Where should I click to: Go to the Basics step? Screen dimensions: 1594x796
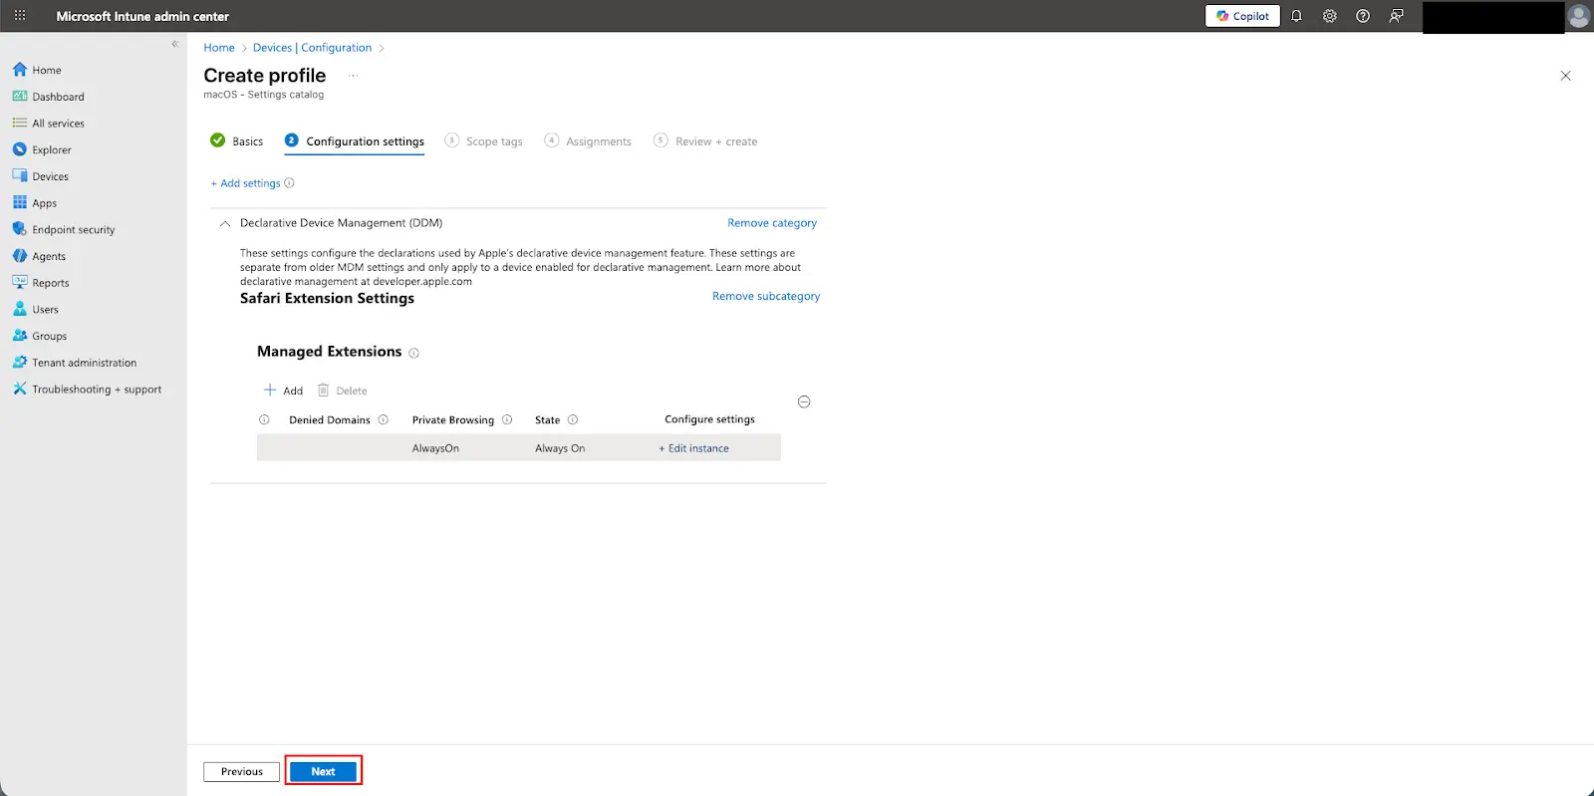pos(237,141)
